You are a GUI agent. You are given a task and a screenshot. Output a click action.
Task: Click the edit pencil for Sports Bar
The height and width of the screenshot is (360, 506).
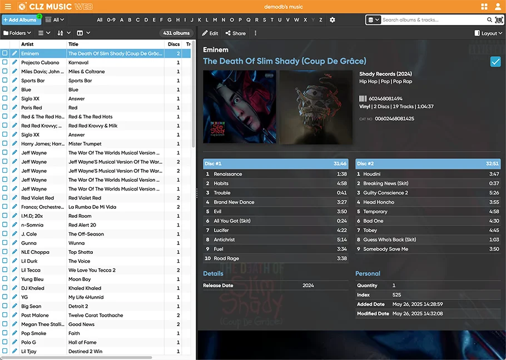coord(14,80)
